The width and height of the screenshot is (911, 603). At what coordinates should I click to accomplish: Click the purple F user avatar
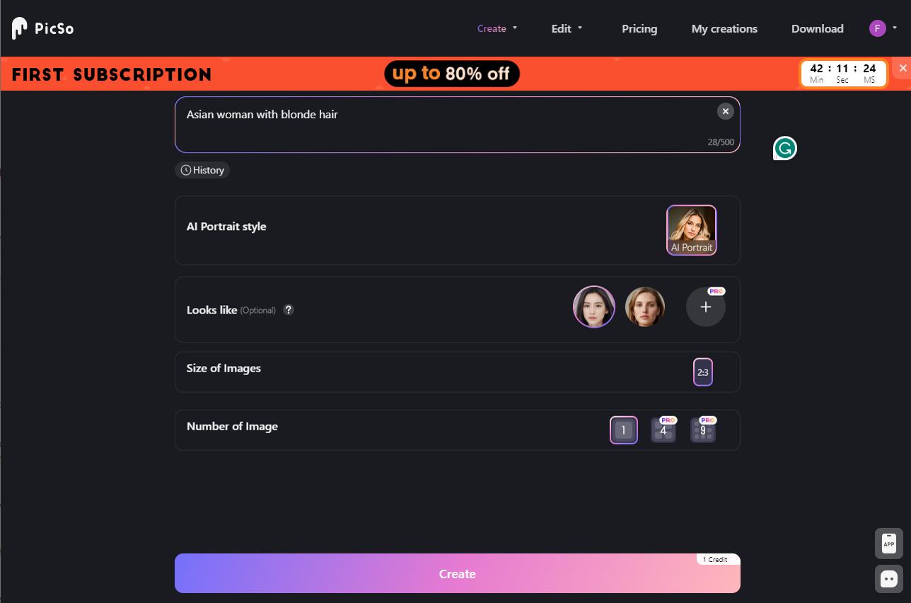877,28
